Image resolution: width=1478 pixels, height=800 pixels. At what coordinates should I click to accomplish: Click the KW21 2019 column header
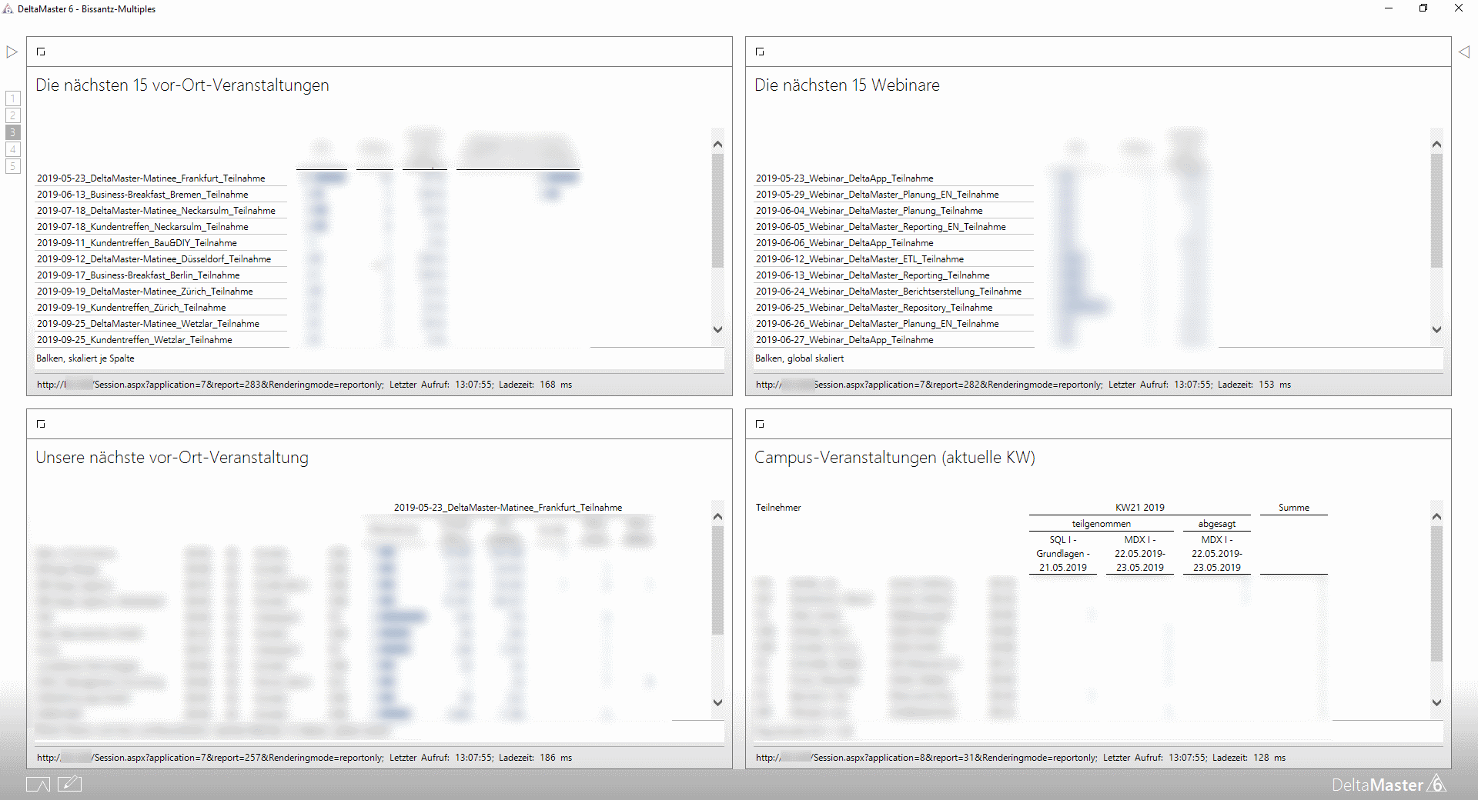tap(1140, 508)
